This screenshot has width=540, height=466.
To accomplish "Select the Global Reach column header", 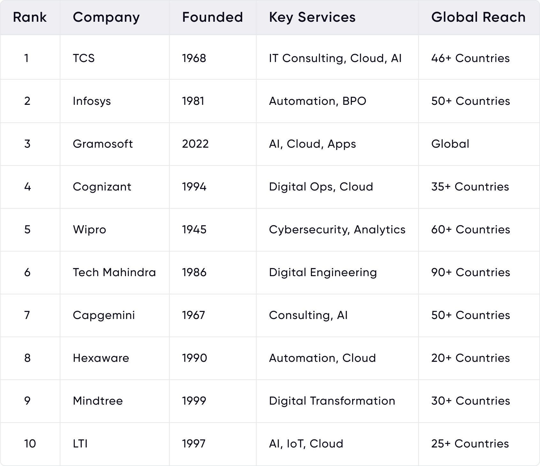I will pyautogui.click(x=478, y=17).
